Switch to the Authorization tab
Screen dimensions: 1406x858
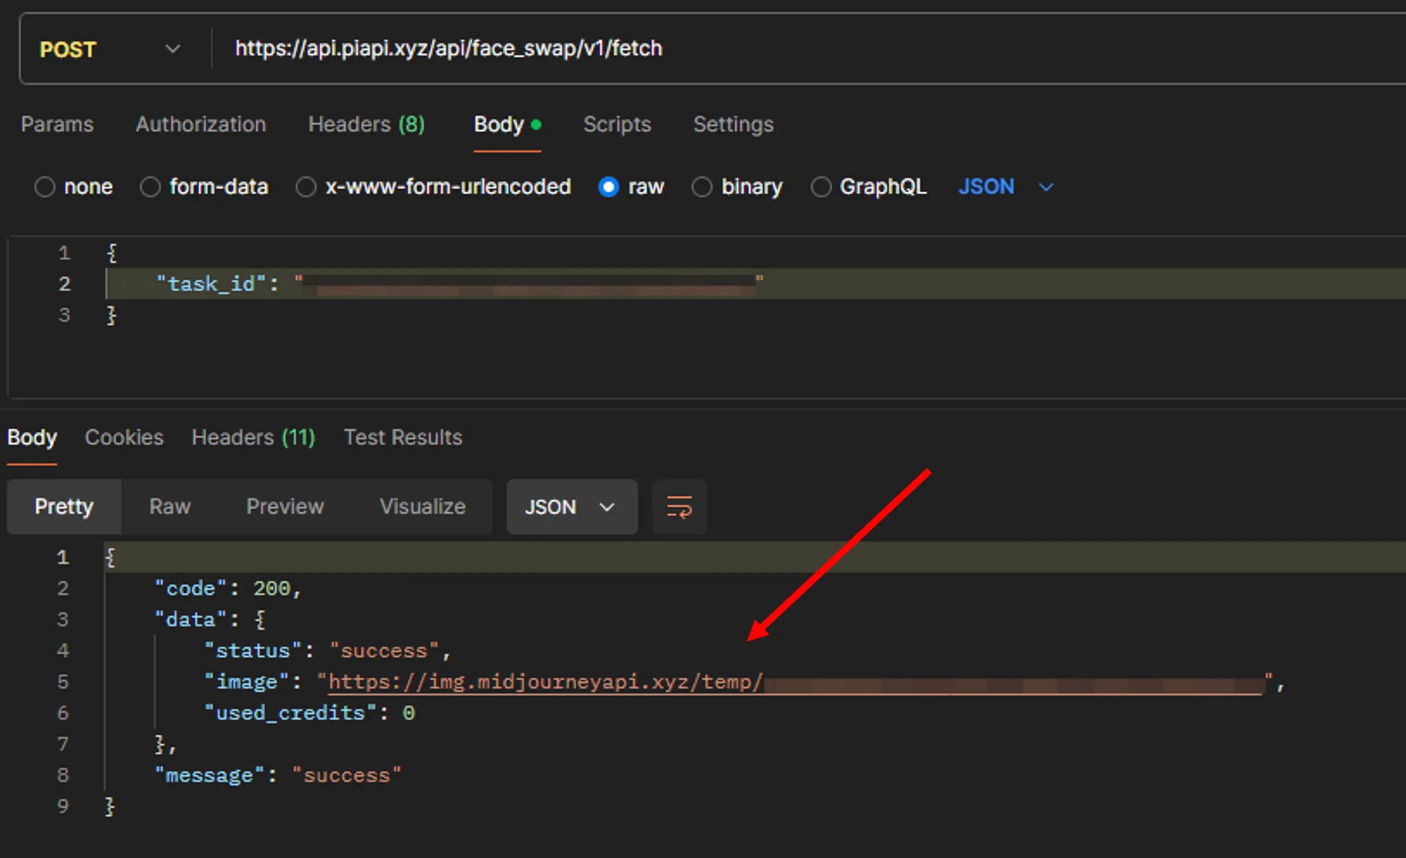(201, 124)
